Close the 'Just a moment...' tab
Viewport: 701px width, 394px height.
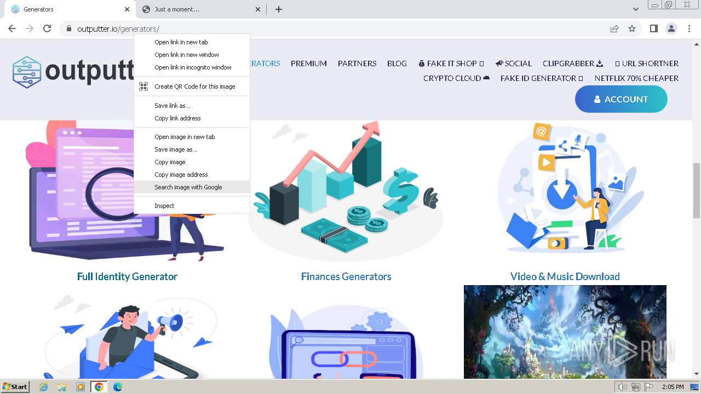click(258, 9)
